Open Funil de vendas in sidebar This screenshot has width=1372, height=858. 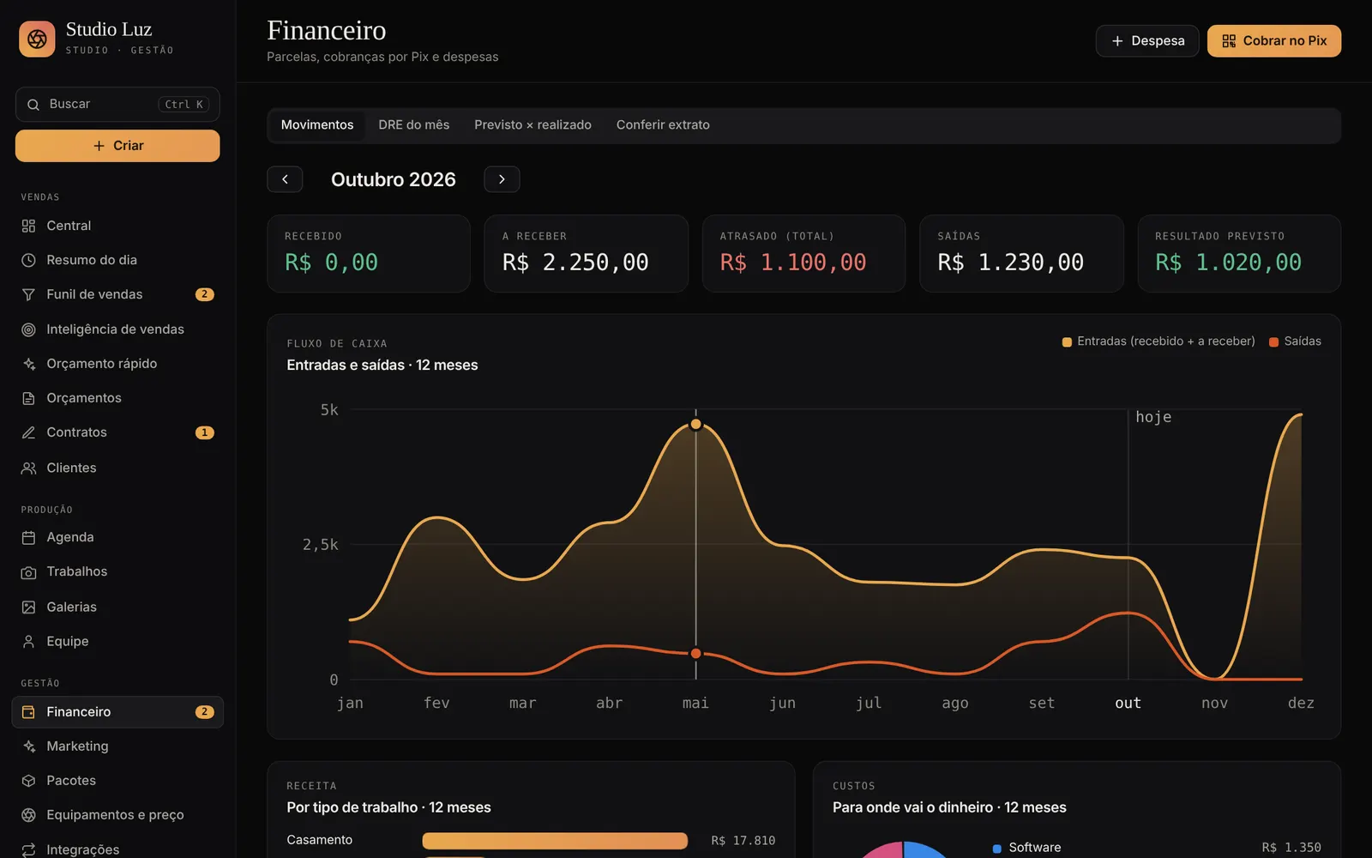point(117,294)
